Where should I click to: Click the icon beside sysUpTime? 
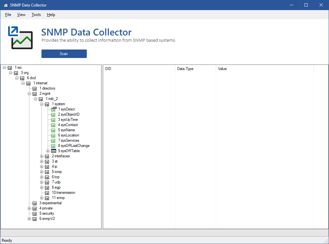click(54, 120)
